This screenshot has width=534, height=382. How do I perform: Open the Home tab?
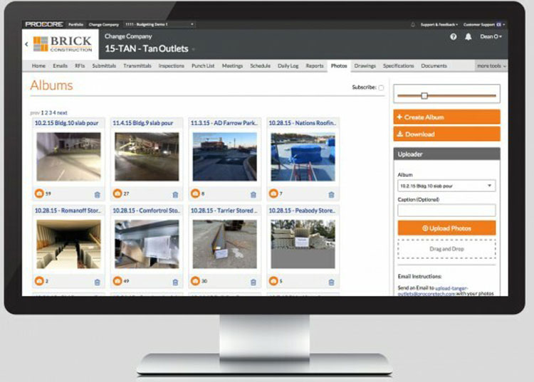coord(38,66)
